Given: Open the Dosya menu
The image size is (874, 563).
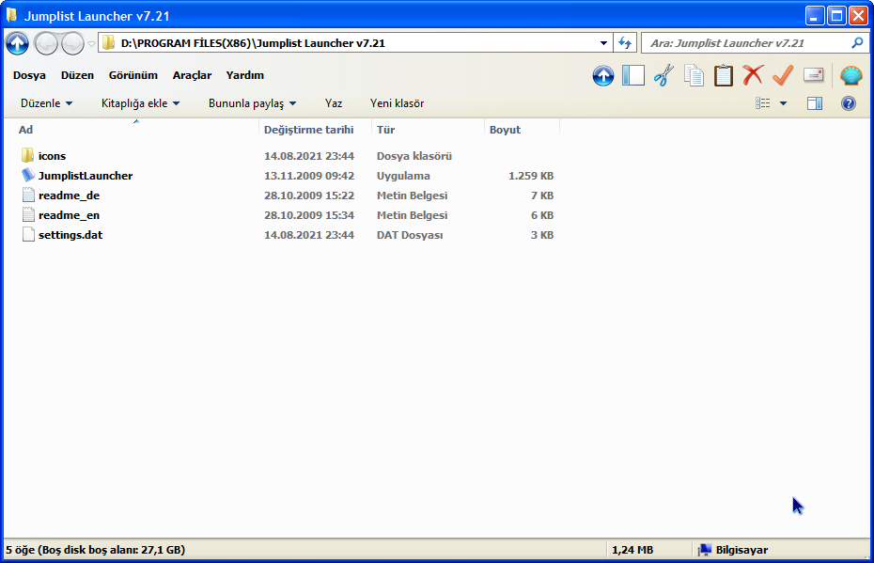Looking at the screenshot, I should pos(29,75).
